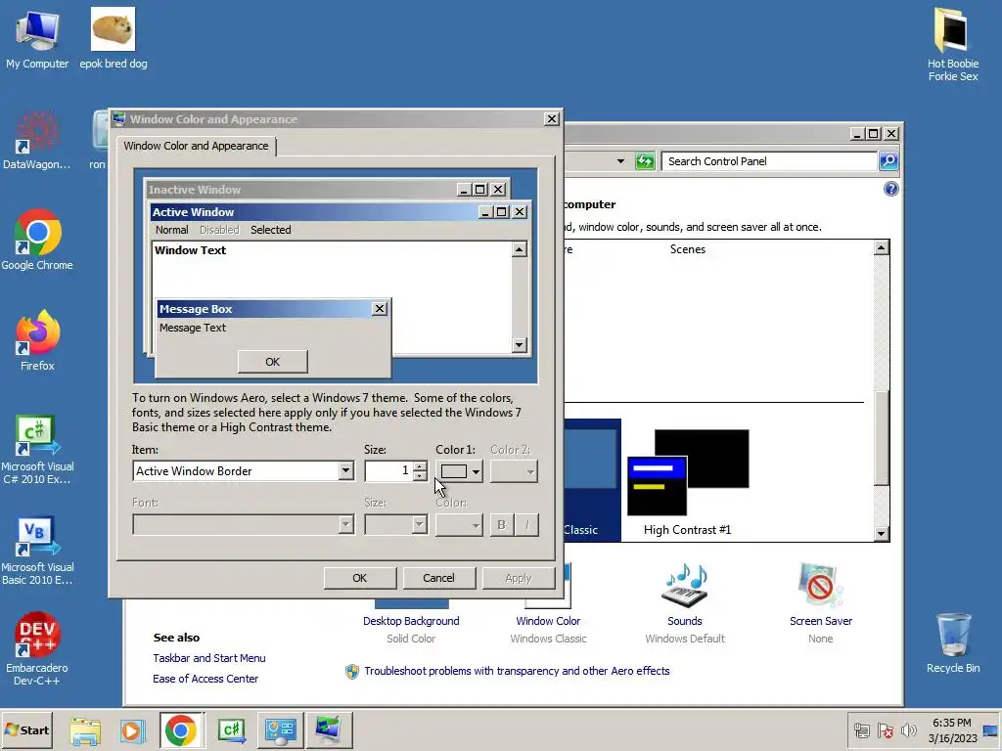Open Taskbar and Start Menu link

click(x=209, y=658)
